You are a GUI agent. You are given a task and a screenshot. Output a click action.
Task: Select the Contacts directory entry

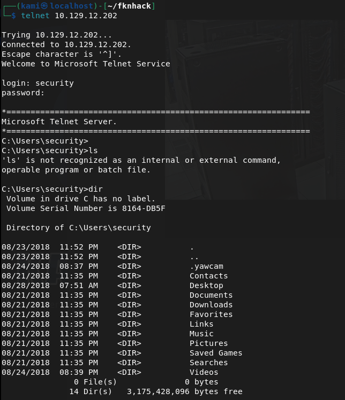208,276
